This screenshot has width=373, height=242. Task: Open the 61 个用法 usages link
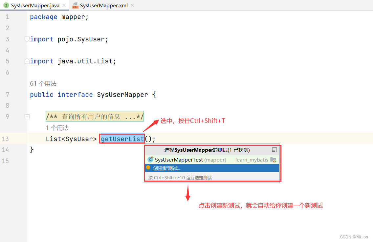click(x=43, y=83)
